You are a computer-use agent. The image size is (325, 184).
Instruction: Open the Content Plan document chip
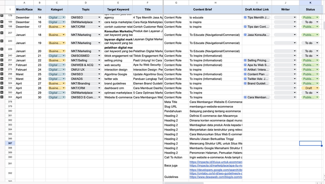tap(257, 74)
